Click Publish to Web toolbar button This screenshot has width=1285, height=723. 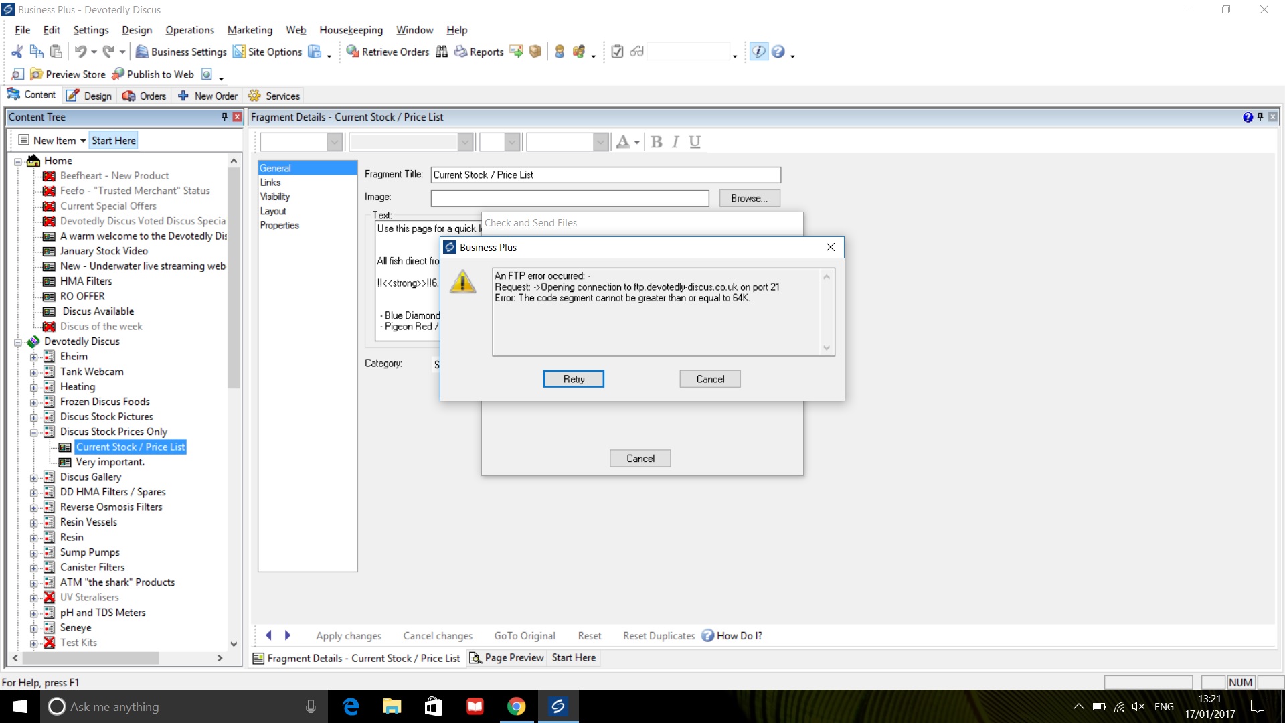click(x=153, y=74)
